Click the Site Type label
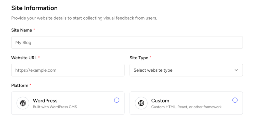Screen dimensions: 261x119 tap(139, 58)
